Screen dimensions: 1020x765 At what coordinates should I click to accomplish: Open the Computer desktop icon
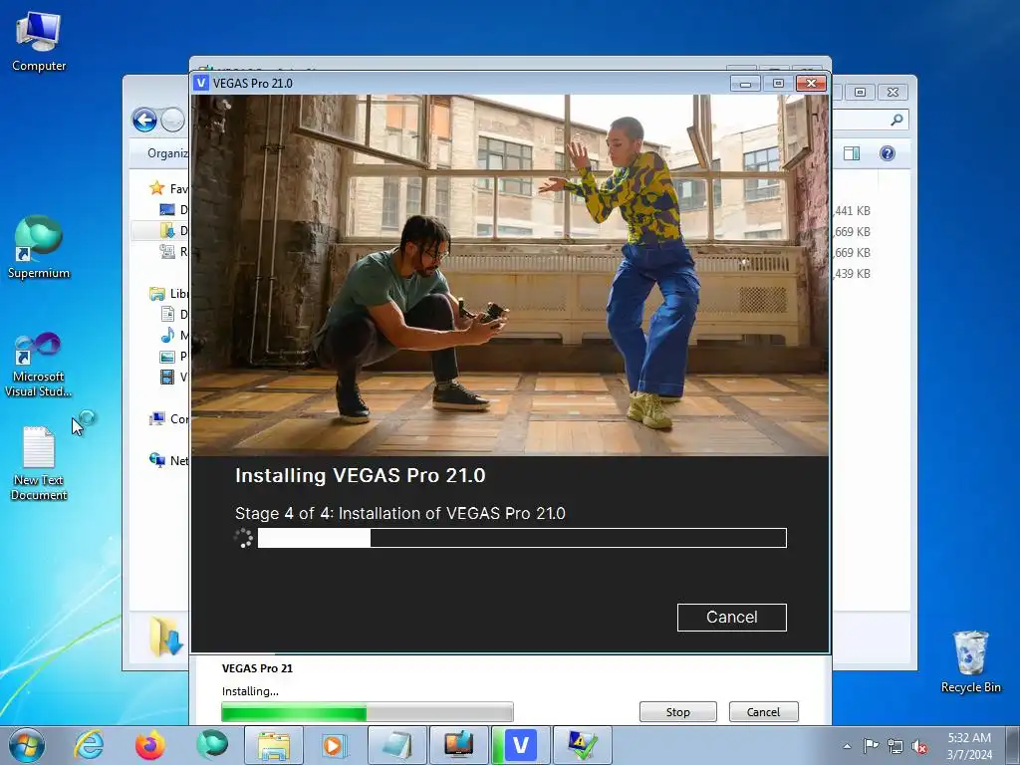[39, 42]
